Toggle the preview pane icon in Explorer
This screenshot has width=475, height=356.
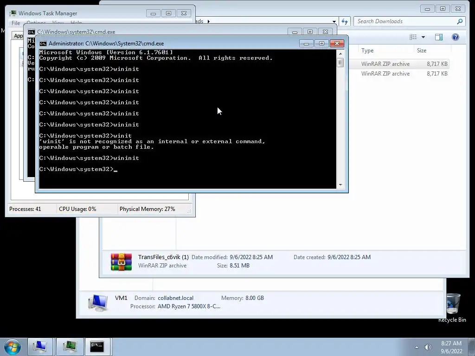[x=439, y=37]
